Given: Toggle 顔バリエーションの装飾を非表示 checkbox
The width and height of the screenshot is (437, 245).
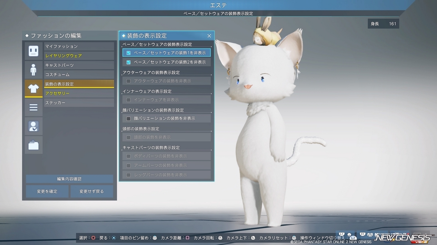Looking at the screenshot, I should coord(128,118).
